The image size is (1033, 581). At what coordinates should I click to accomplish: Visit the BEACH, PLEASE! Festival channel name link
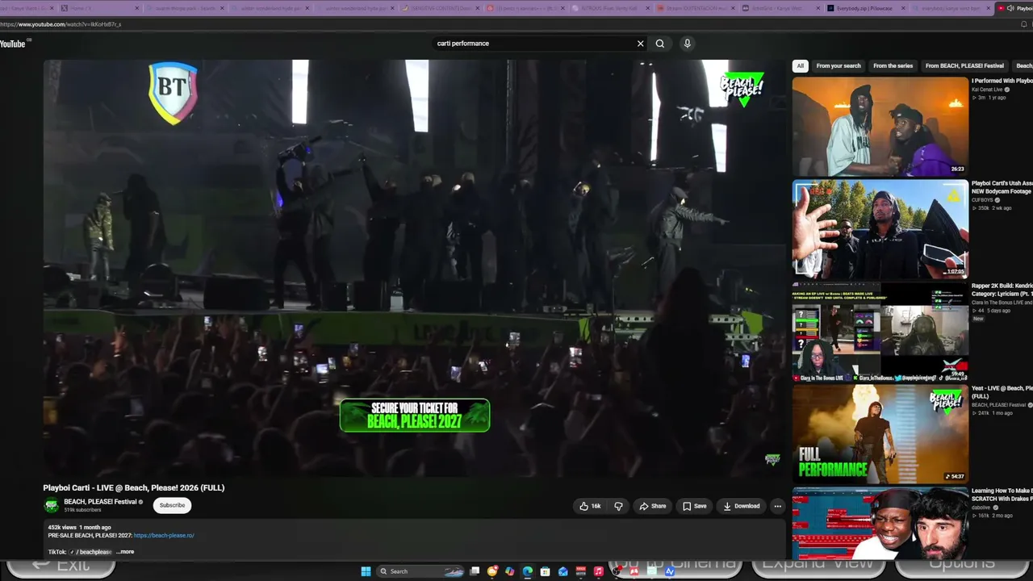click(100, 502)
